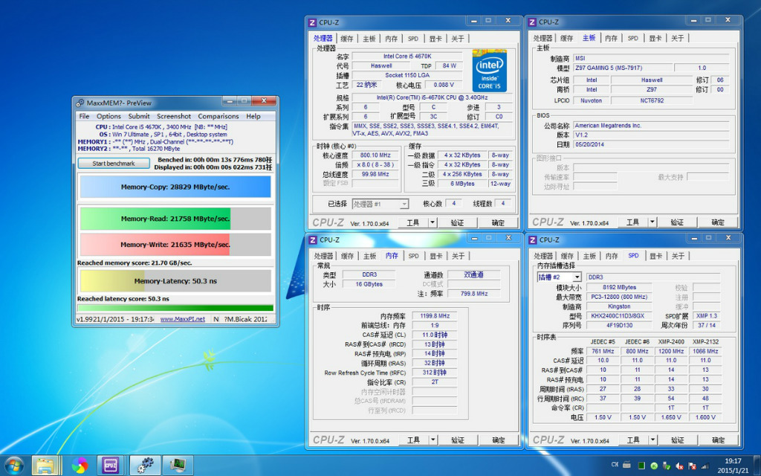
Task: Click the gears taskbar icon for MaxxMEM
Action: click(x=145, y=465)
